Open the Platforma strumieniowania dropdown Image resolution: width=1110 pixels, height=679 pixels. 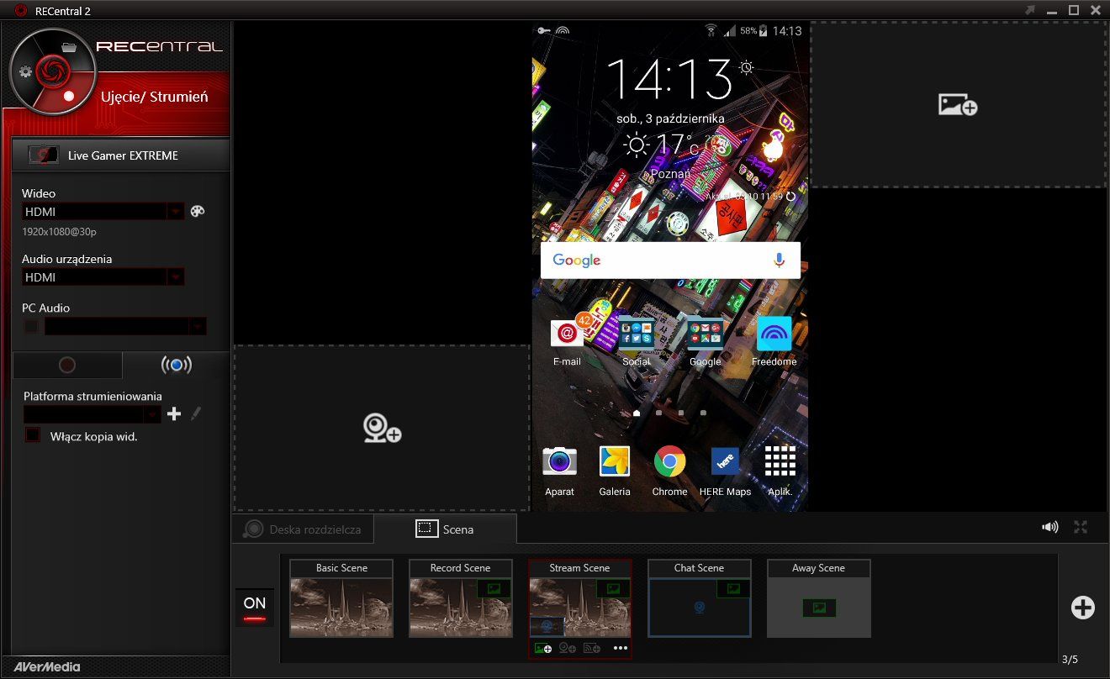(92, 414)
